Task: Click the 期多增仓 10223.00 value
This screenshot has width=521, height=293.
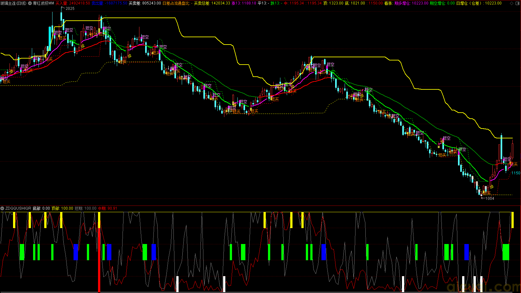Action: tap(412, 3)
